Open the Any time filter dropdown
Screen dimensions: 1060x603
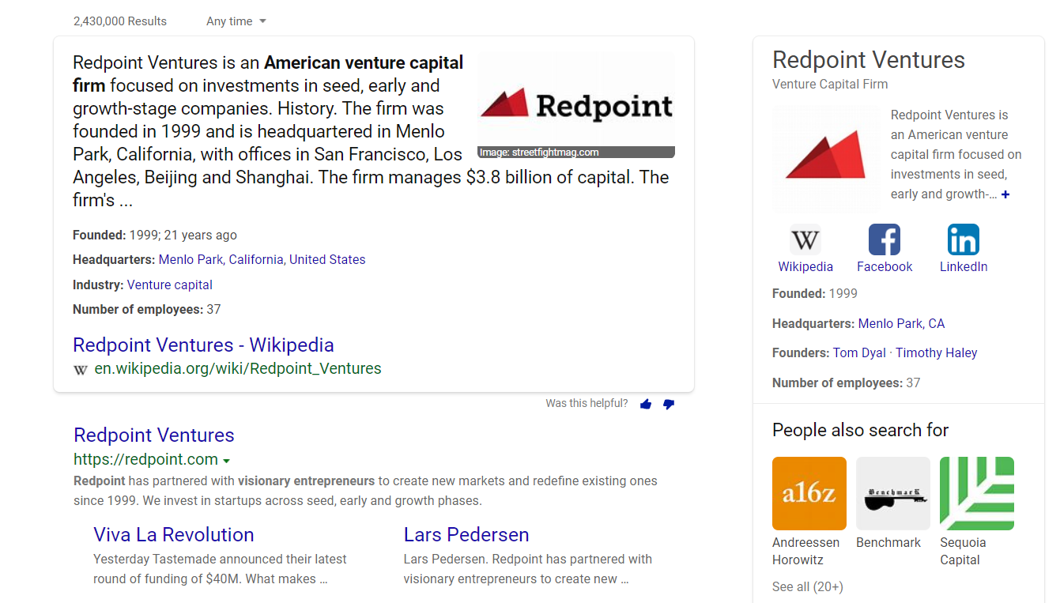236,21
